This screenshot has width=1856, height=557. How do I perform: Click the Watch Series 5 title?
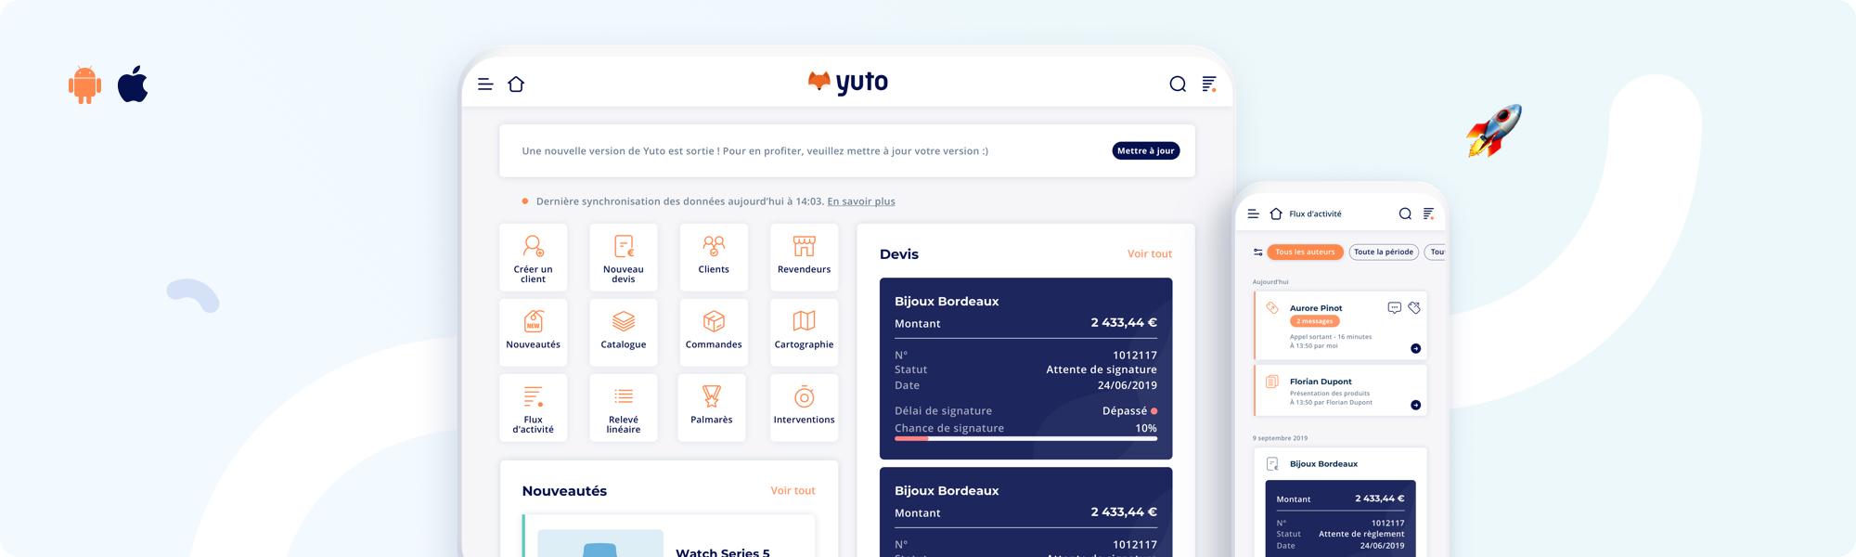(723, 551)
